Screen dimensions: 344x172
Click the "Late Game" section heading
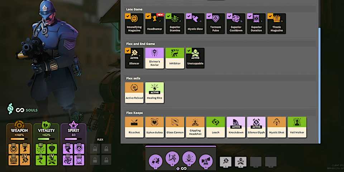pyautogui.click(x=134, y=9)
